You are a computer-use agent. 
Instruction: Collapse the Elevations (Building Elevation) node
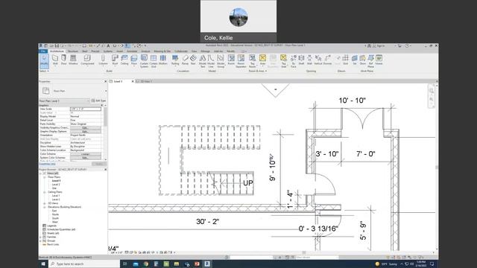[x=45, y=207]
